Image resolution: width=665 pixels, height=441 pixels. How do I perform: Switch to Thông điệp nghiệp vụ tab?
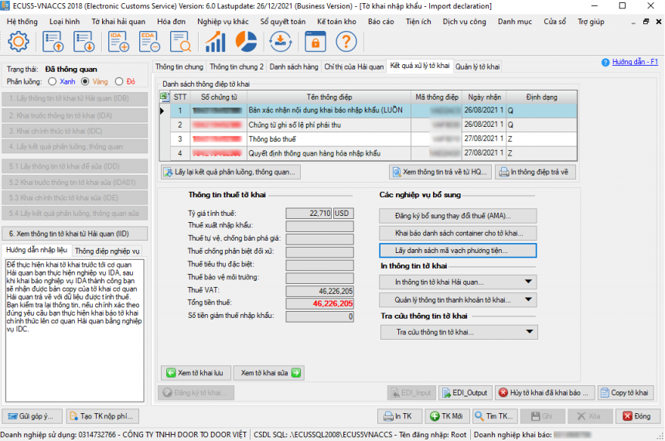tap(107, 251)
